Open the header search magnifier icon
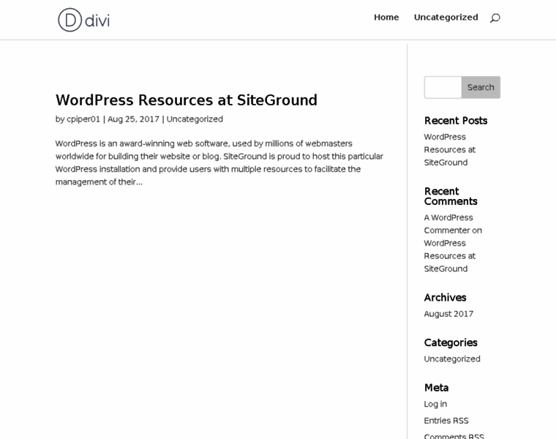The height and width of the screenshot is (439, 556). pyautogui.click(x=495, y=18)
